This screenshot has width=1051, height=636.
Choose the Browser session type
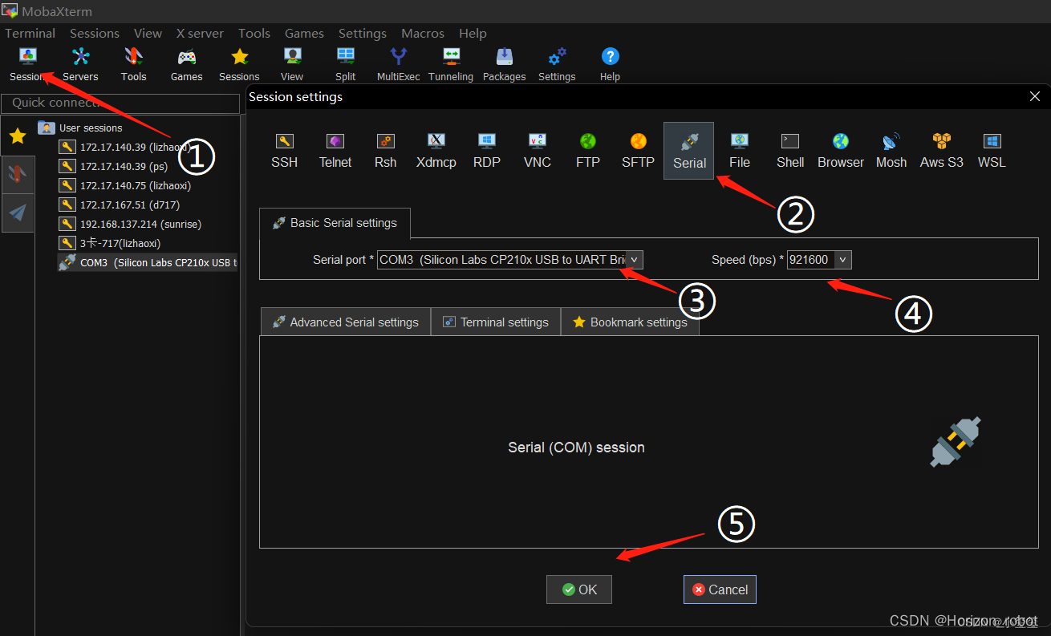pos(841,151)
